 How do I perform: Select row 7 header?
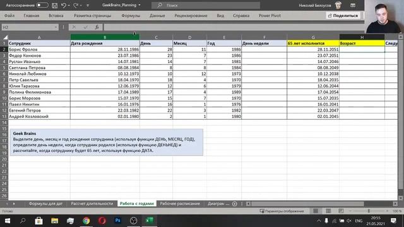[x=4, y=80]
